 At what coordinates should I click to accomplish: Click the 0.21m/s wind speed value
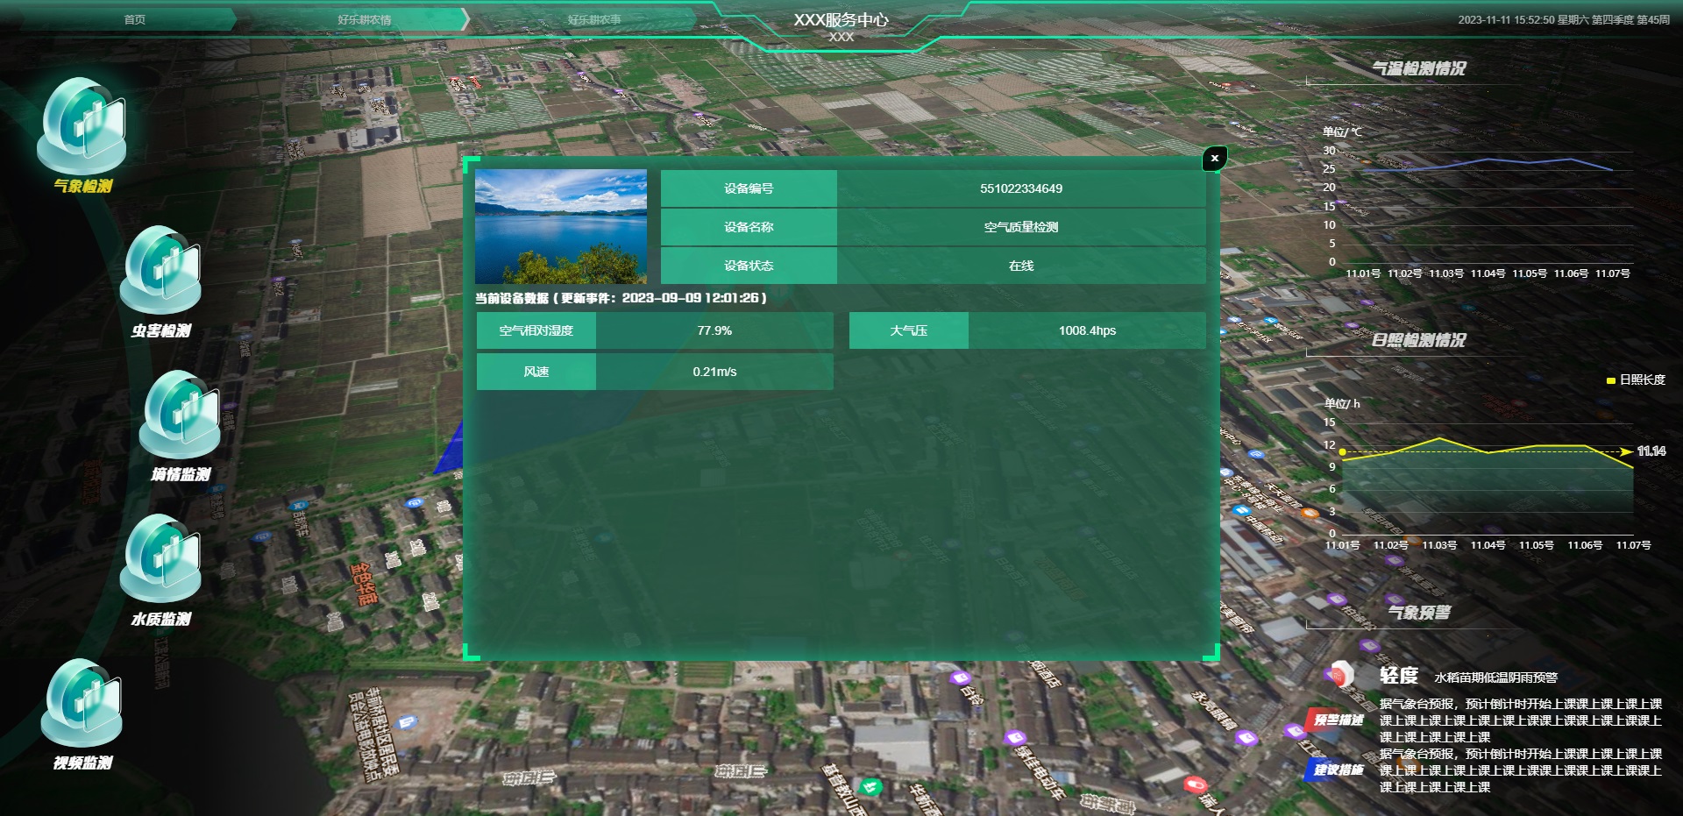714,372
